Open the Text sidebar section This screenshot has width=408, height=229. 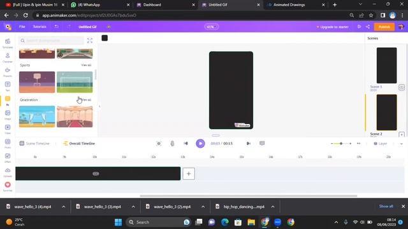tap(8, 86)
